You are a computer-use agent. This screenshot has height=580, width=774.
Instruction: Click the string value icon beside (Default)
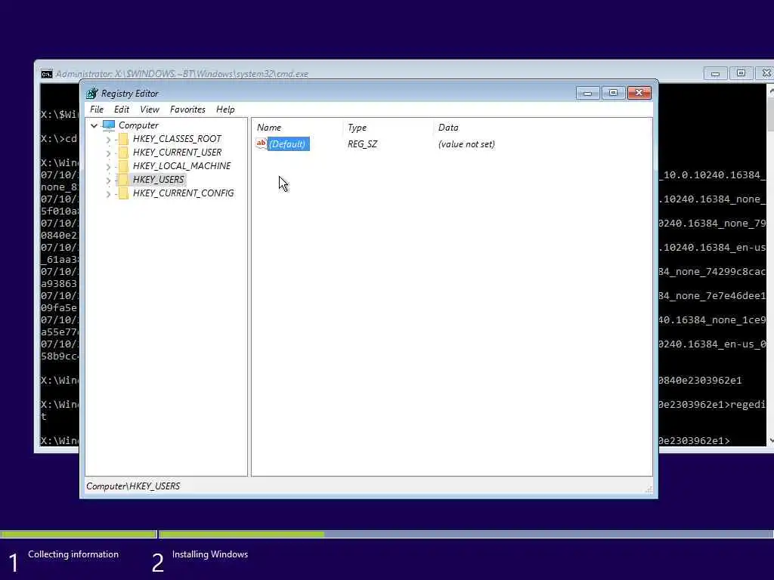point(261,143)
